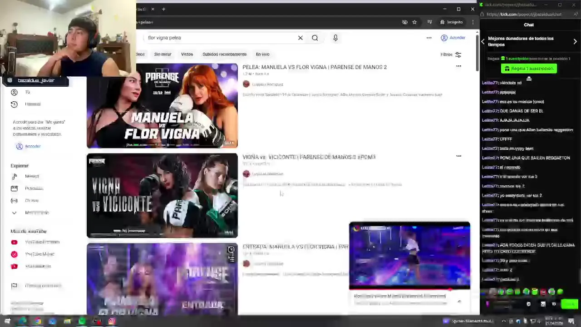Image resolution: width=581 pixels, height=327 pixels.
Task: Show next leaderboard in Kick chat
Action: (575, 41)
